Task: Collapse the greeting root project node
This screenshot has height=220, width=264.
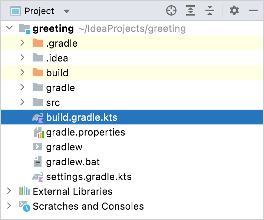Action: tap(9, 27)
